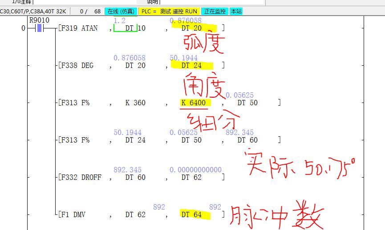Screen dimensions: 385x230
Task: Click the 在线 (仿真) status indicator
Action: pyautogui.click(x=121, y=11)
